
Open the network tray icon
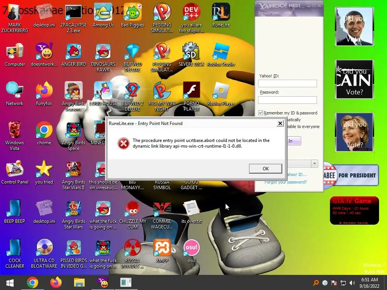coord(343,282)
